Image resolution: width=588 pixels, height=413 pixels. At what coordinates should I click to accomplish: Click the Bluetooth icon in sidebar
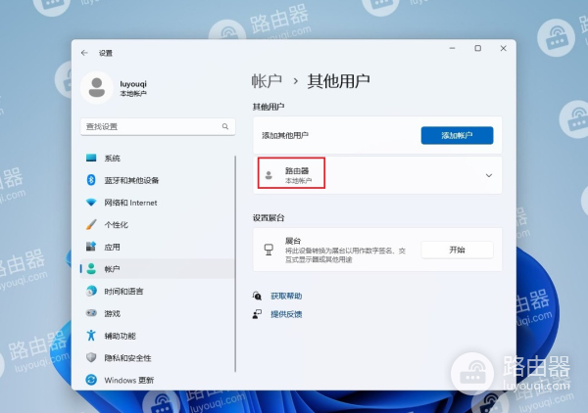91,180
